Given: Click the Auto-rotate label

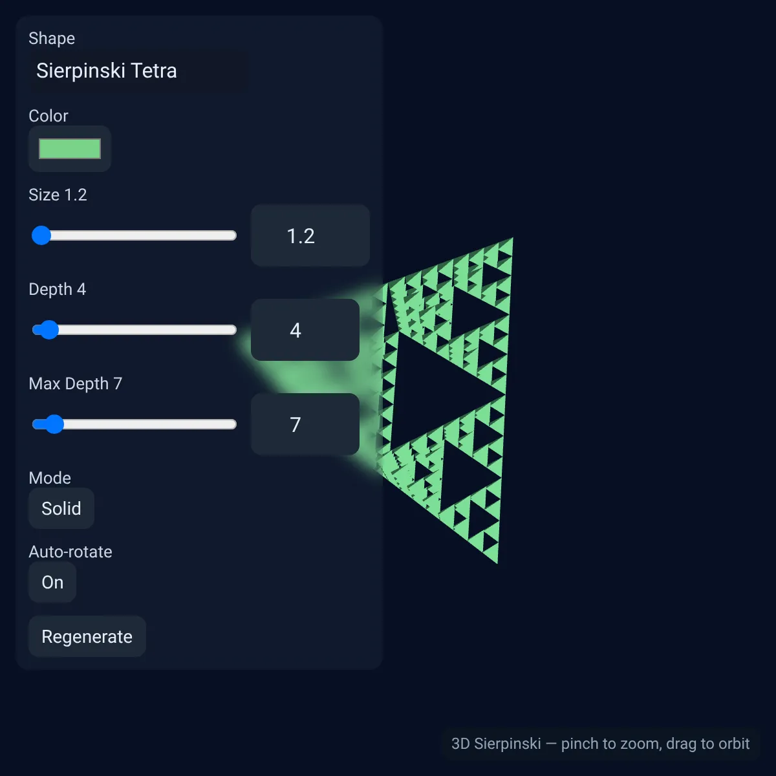Looking at the screenshot, I should pos(70,552).
